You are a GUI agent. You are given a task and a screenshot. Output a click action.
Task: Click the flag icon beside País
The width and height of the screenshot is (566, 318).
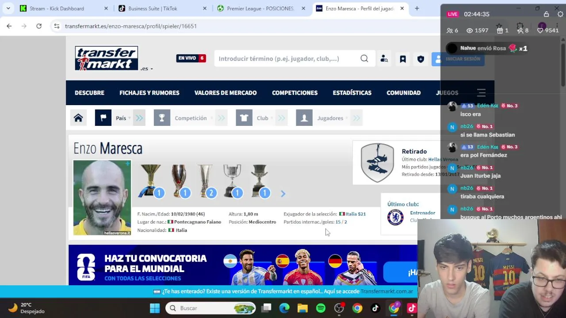click(103, 118)
